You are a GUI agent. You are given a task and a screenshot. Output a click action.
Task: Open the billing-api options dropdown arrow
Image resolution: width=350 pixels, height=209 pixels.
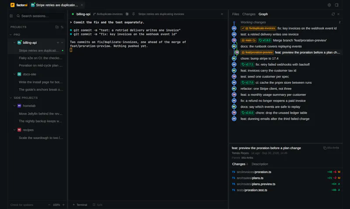point(62,42)
